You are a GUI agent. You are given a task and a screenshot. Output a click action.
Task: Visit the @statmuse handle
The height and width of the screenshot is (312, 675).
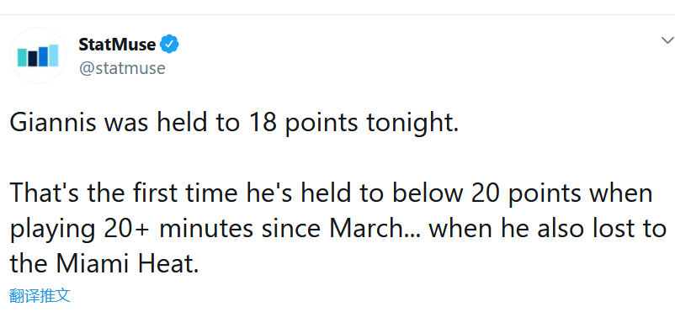[122, 68]
